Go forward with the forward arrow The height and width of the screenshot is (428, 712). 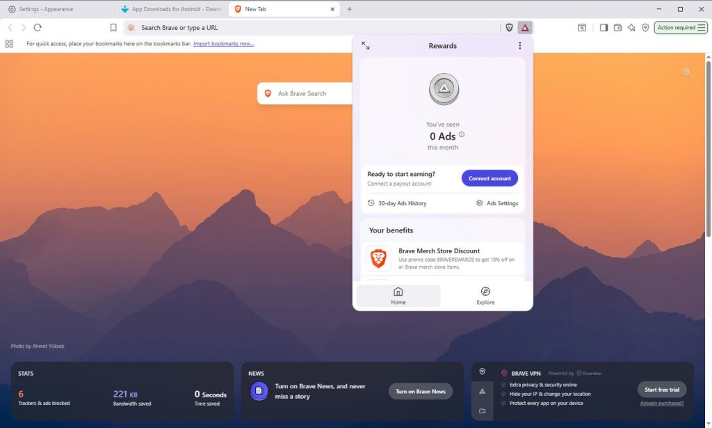click(x=24, y=28)
